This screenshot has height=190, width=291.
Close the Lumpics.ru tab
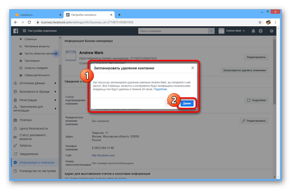[x=60, y=15]
